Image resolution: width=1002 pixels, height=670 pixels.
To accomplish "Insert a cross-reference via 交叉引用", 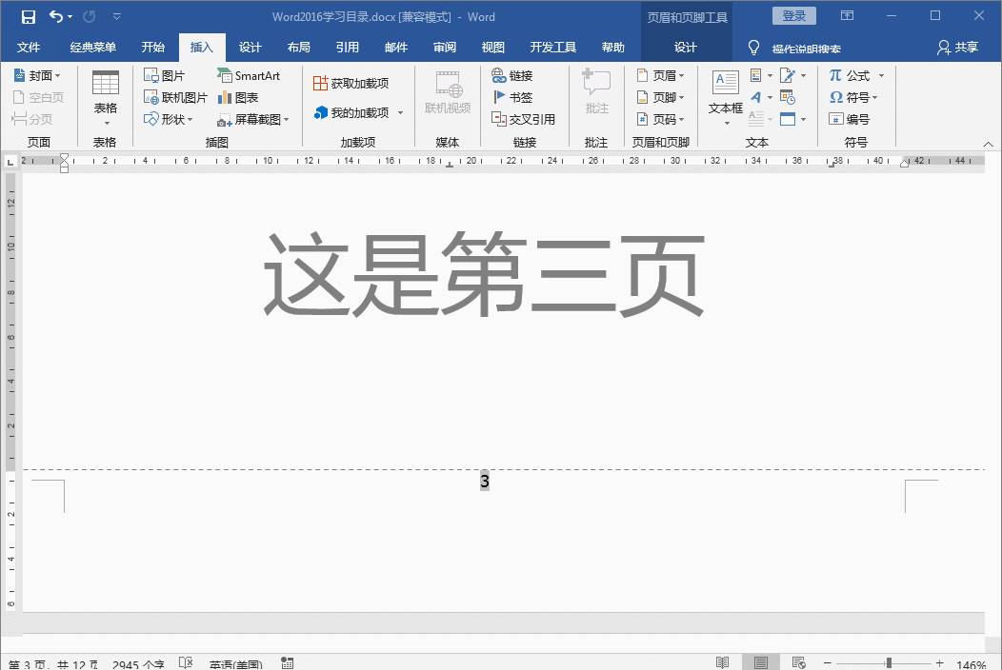I will tap(523, 119).
